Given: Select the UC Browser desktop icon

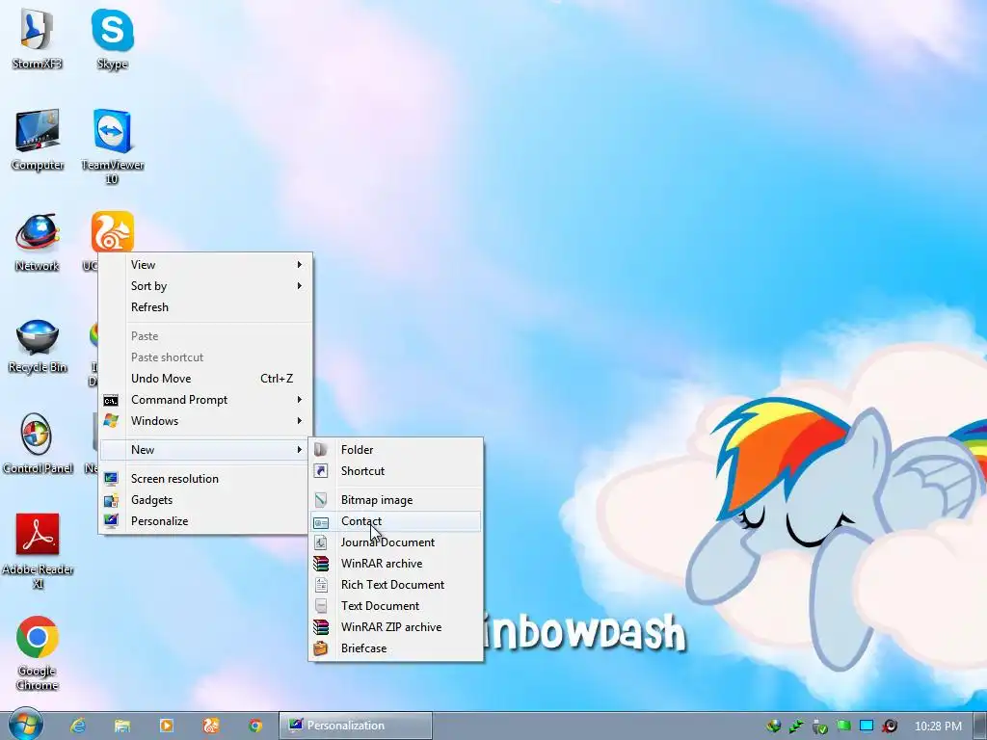Looking at the screenshot, I should point(112,231).
